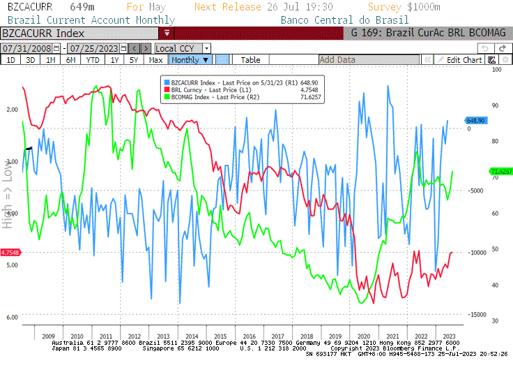This screenshot has width=513, height=370.
Task: Click the Brazil Current Account Monthly title
Action: tap(91, 20)
